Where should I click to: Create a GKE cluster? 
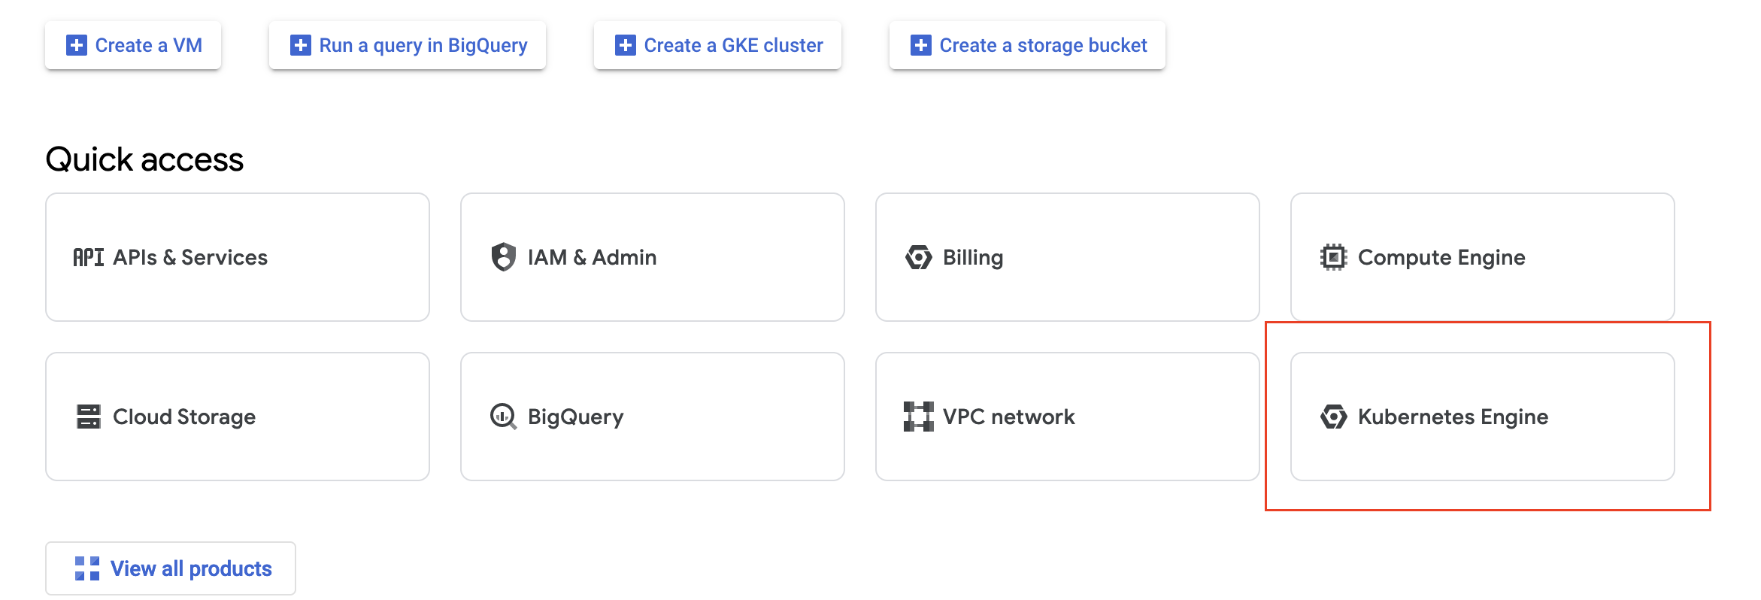[x=717, y=45]
